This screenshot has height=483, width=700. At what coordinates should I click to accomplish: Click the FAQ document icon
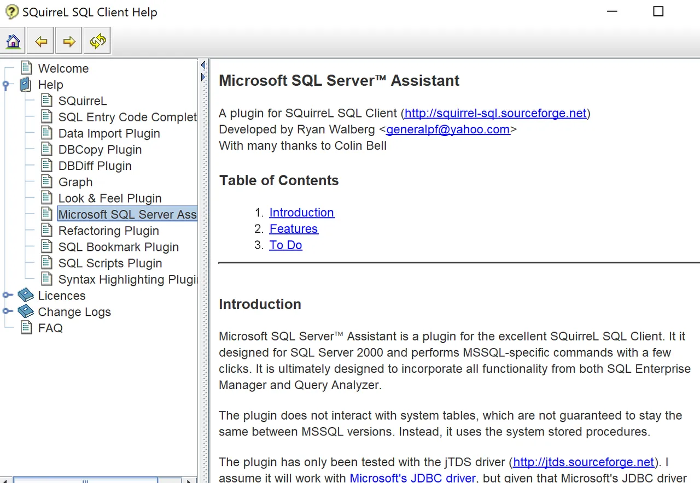click(x=26, y=328)
